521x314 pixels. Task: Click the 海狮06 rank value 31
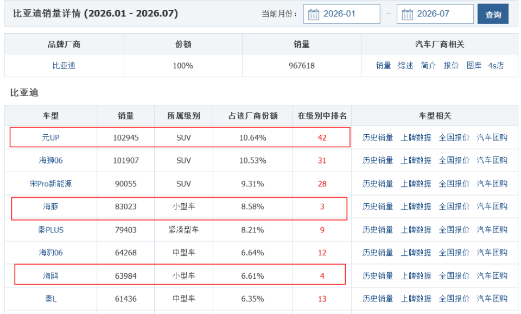coord(322,161)
